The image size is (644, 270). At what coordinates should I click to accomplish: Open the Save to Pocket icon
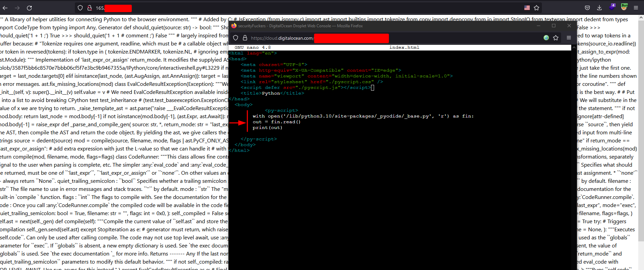[587, 8]
